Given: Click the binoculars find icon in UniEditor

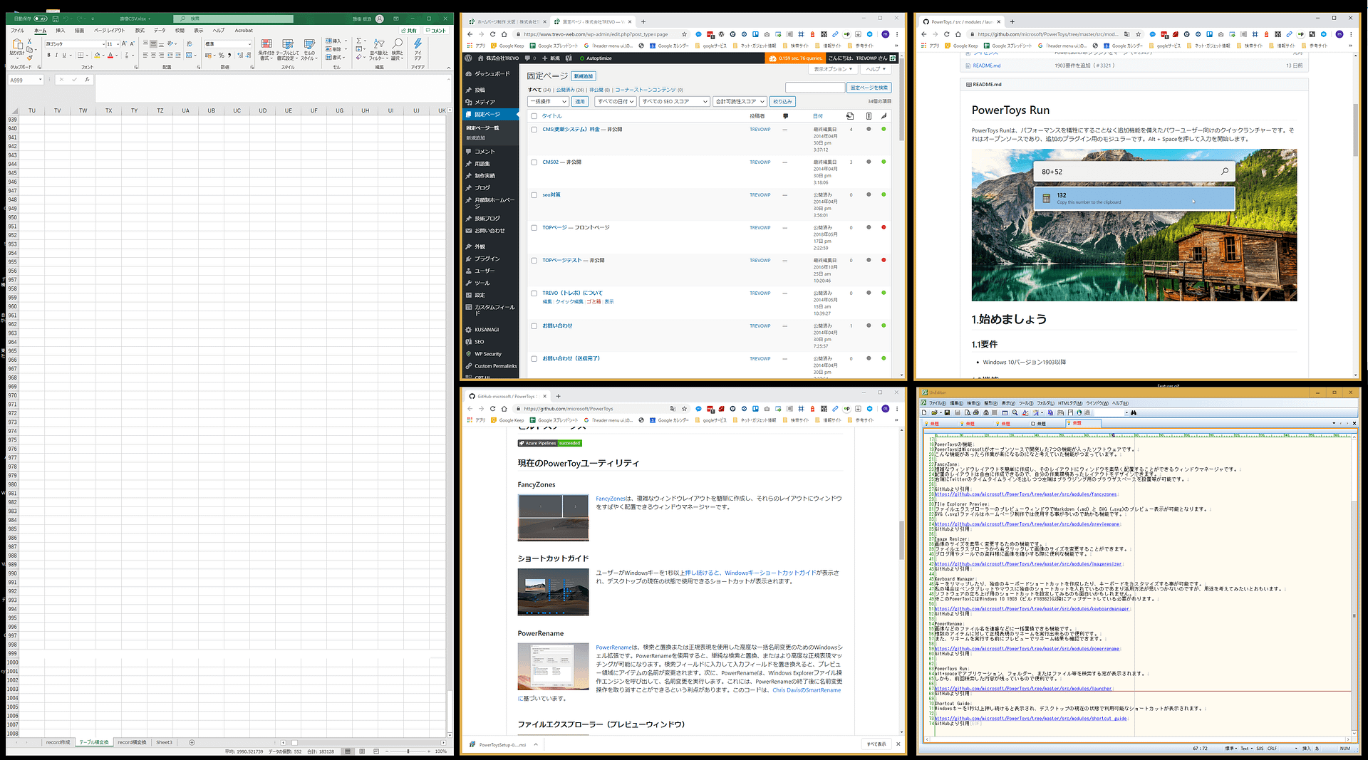Looking at the screenshot, I should click(x=1133, y=412).
